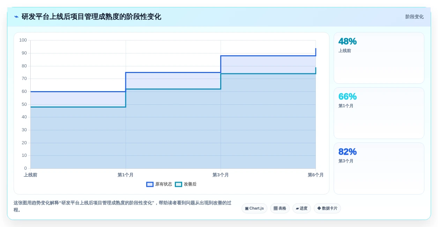Open the 48% 上线前 data card
438x227 pixels.
tap(379, 58)
